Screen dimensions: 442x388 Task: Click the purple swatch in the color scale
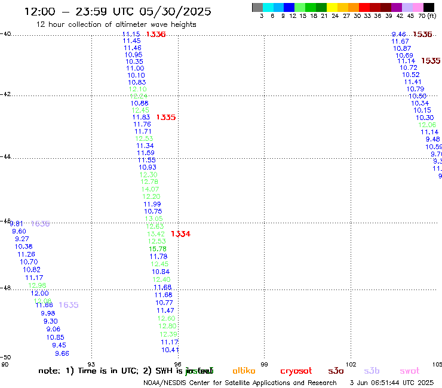click(397, 7)
